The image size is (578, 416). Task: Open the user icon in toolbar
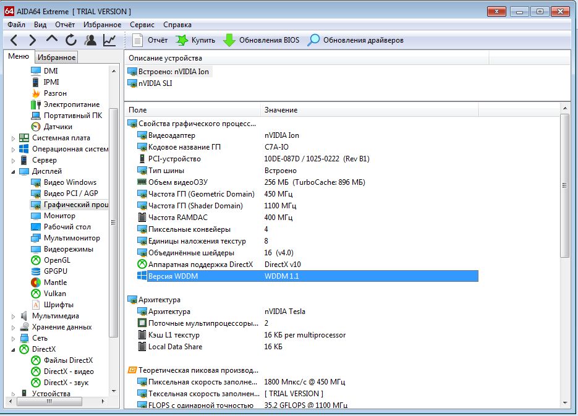tap(90, 40)
